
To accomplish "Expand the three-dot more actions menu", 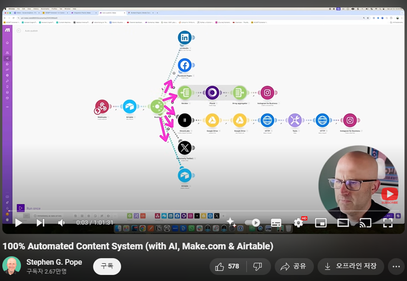I will pyautogui.click(x=396, y=266).
